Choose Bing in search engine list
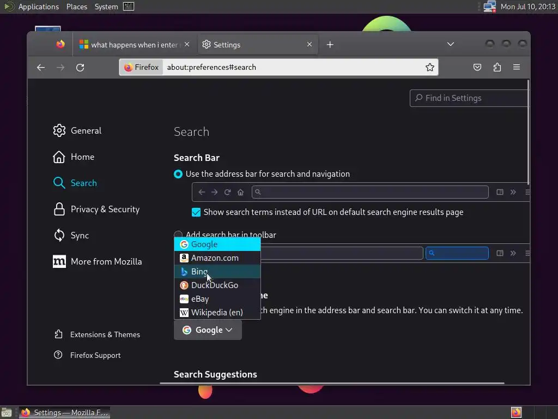 pos(217,272)
